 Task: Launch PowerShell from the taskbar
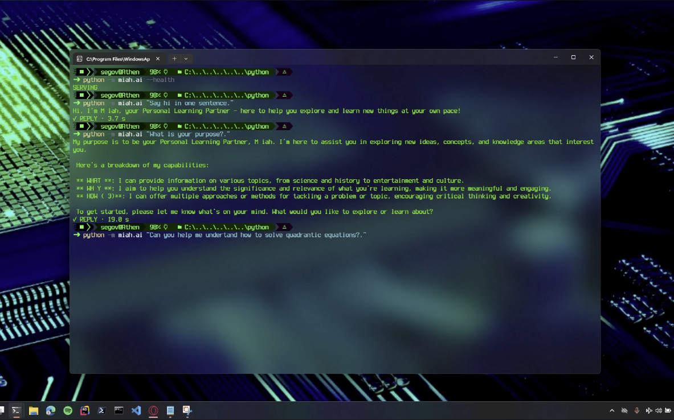pos(102,410)
